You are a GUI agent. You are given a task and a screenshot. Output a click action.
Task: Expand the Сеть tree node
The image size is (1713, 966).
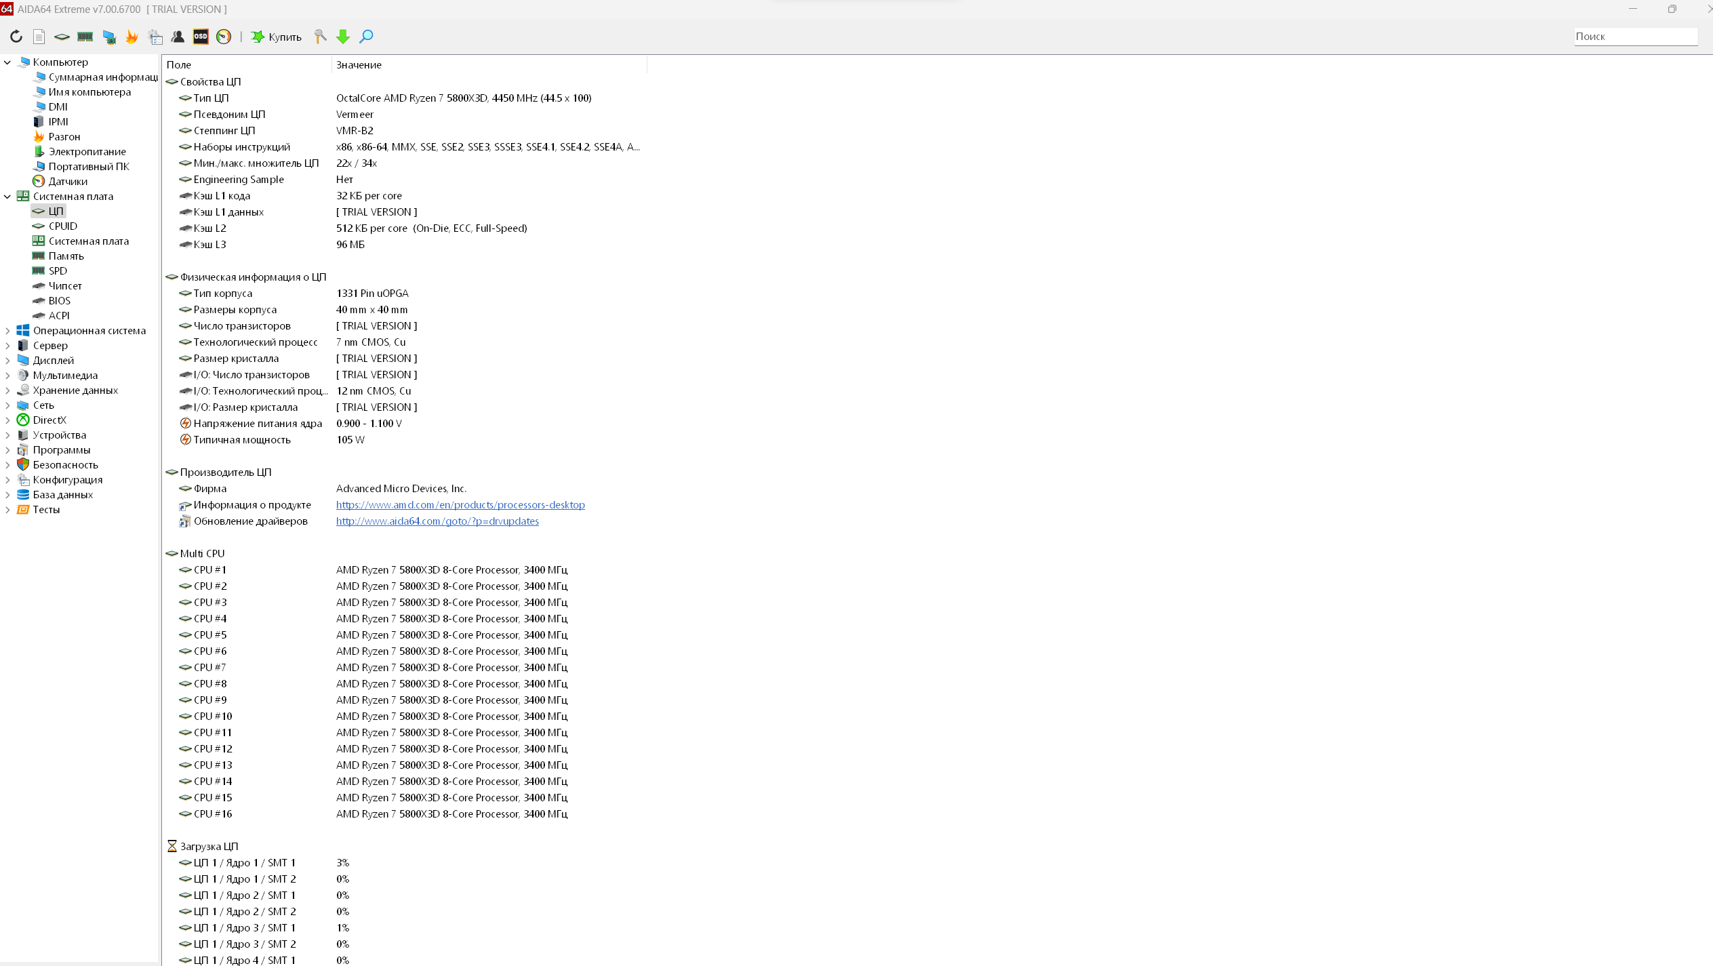(x=7, y=405)
